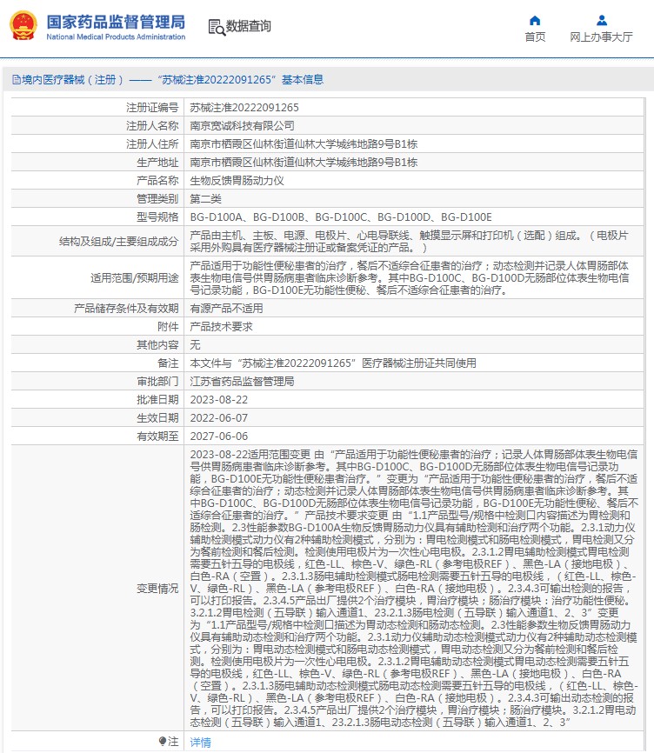The height and width of the screenshot is (753, 654).
Task: Open the 数据查询 search icon
Action: coord(217,27)
